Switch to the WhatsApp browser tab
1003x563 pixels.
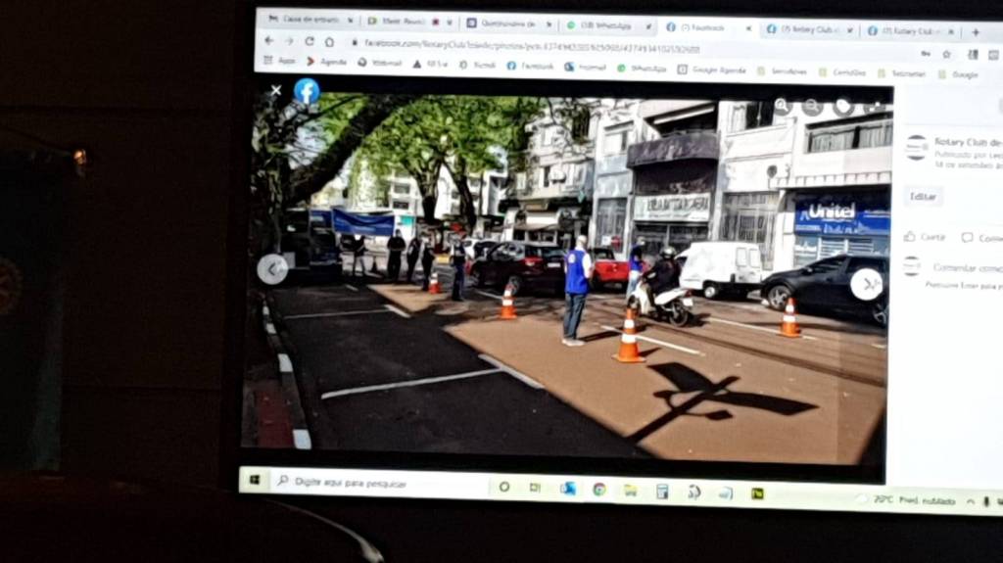(597, 25)
